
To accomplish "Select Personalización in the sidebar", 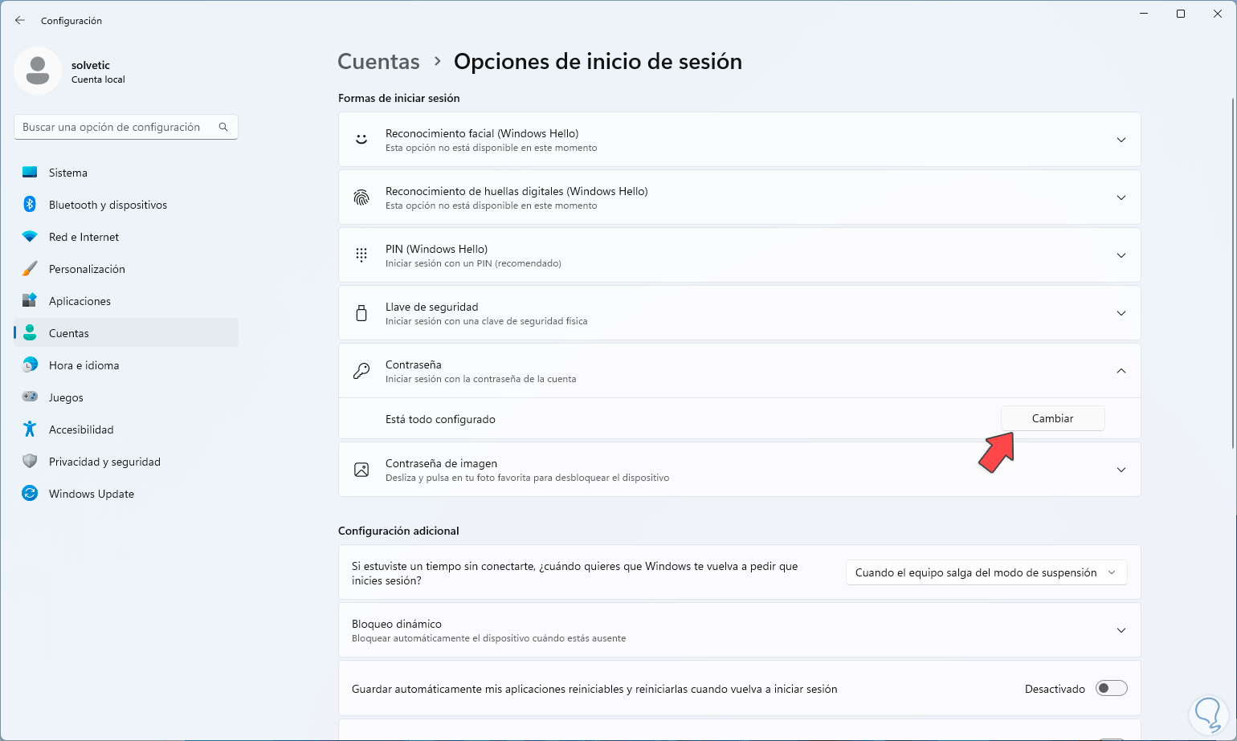I will pyautogui.click(x=126, y=269).
